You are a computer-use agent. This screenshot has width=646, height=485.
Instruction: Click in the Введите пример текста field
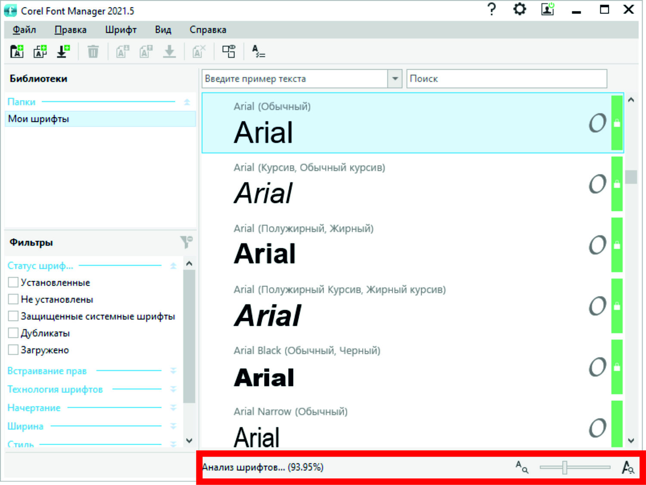click(295, 79)
